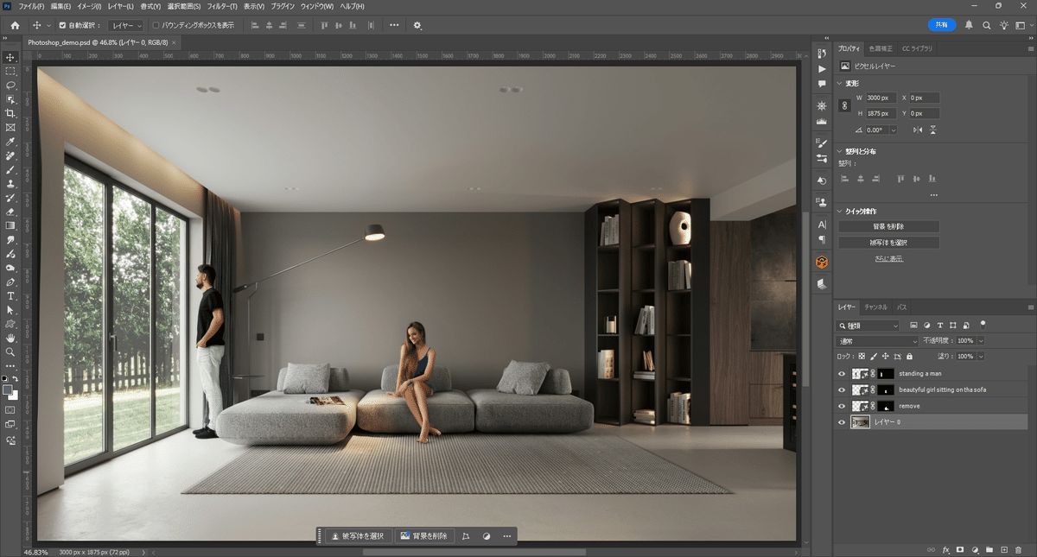The height and width of the screenshot is (557, 1037).
Task: Click the レイヤー 0 layer thumbnail
Action: [860, 421]
